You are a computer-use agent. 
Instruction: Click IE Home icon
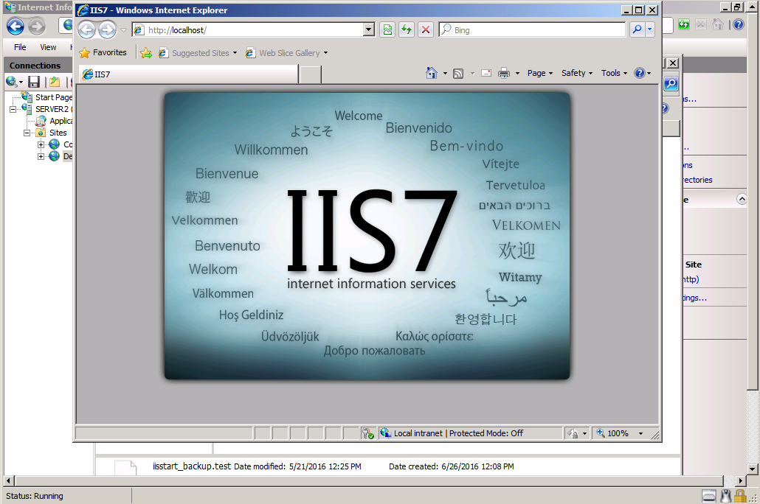click(x=432, y=73)
